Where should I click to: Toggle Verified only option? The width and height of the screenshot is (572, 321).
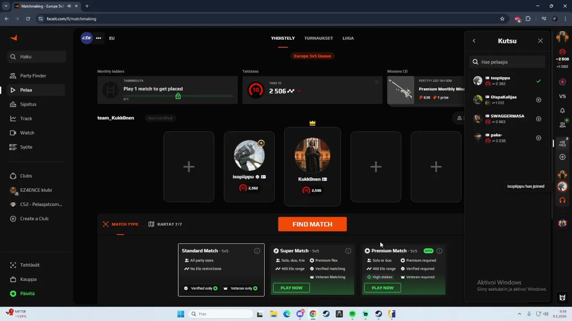click(x=201, y=288)
